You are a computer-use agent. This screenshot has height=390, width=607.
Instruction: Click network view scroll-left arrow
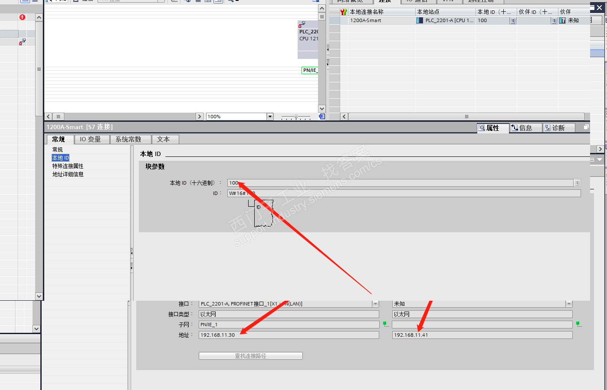coord(48,117)
